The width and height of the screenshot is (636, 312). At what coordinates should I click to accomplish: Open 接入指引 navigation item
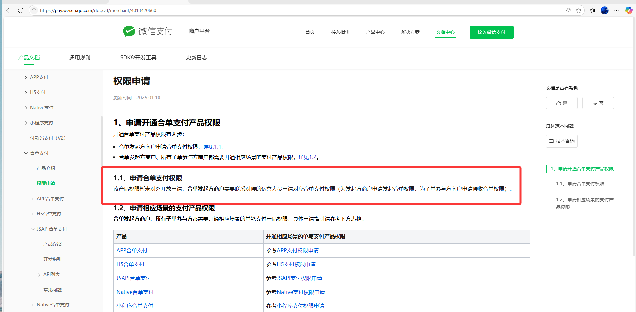tap(340, 32)
